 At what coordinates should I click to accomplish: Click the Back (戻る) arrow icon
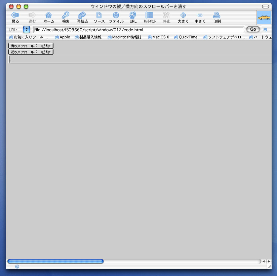15,15
